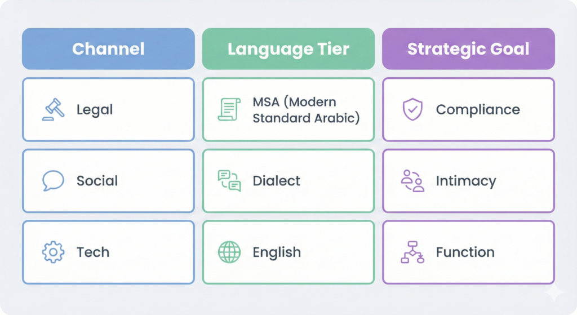Select the Language Tier column header
The image size is (577, 315).
288,48
